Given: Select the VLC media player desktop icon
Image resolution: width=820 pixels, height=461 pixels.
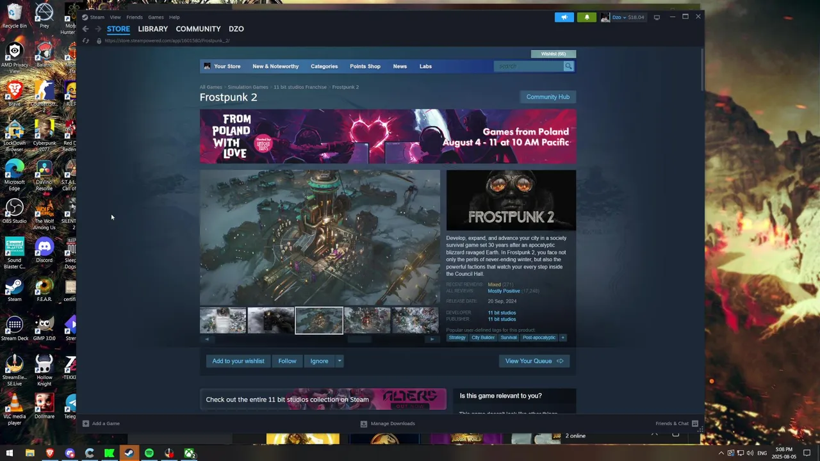Looking at the screenshot, I should pos(14,410).
